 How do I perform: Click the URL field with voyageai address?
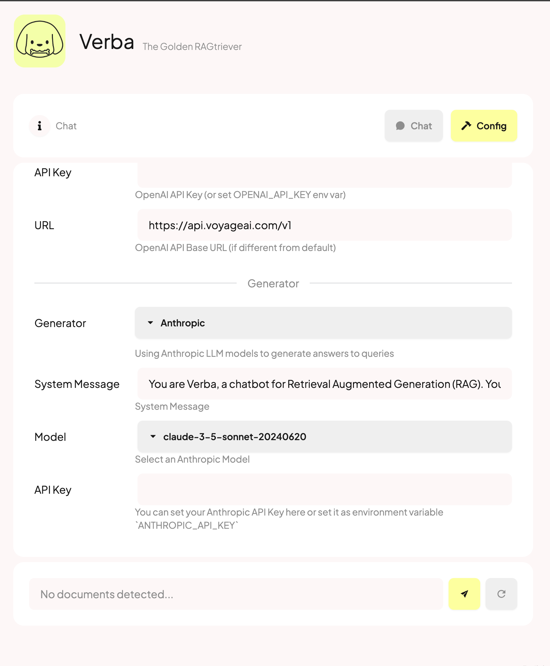click(x=325, y=225)
